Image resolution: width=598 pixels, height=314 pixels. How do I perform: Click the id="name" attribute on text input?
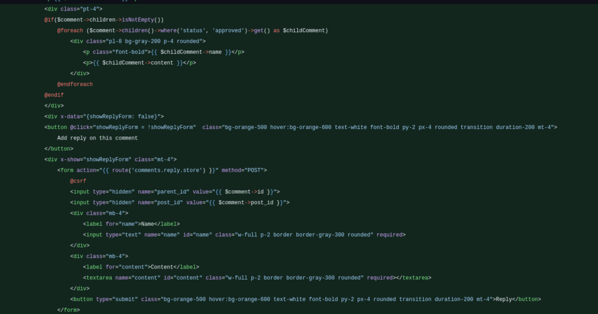[197, 235]
